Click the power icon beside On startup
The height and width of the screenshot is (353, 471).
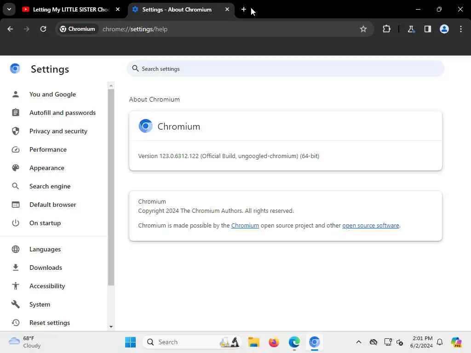(x=16, y=223)
